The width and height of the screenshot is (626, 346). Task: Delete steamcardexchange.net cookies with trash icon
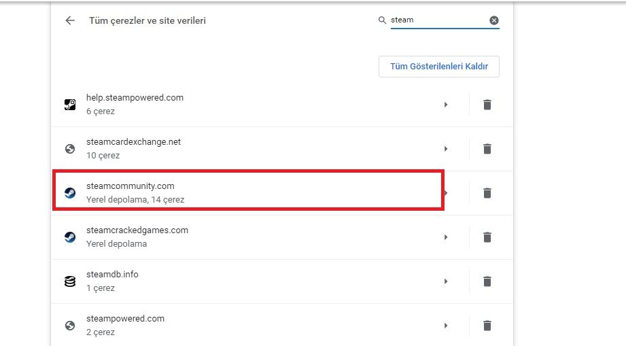pyautogui.click(x=487, y=149)
